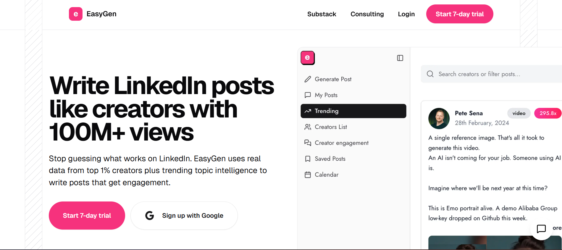
Task: Click the header Start 7-day trial button
Action: click(x=460, y=14)
